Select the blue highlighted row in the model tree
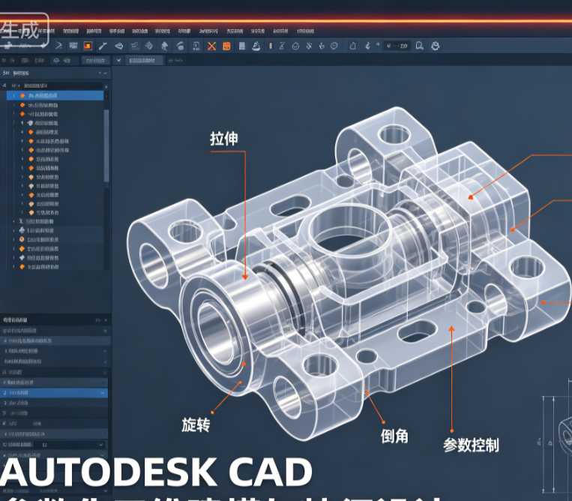This screenshot has width=572, height=501. 55,95
